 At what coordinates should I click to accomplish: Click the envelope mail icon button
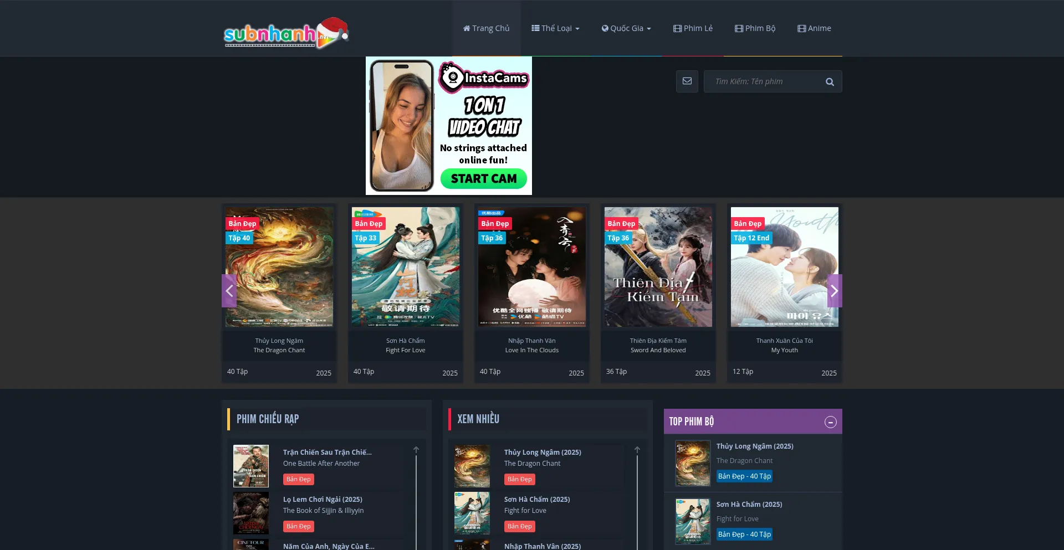687,81
